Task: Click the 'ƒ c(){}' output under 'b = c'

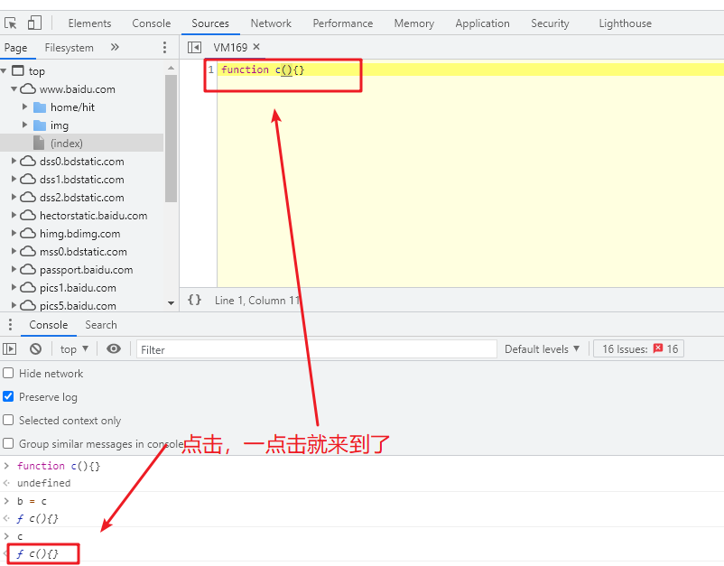Action: [x=37, y=518]
